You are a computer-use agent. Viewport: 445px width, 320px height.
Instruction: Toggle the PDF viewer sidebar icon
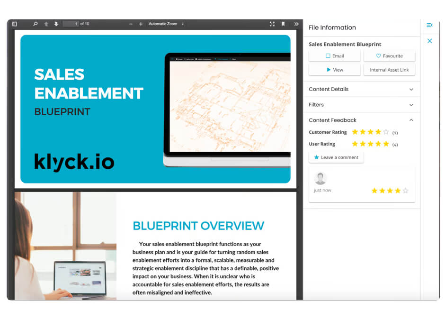tap(15, 24)
